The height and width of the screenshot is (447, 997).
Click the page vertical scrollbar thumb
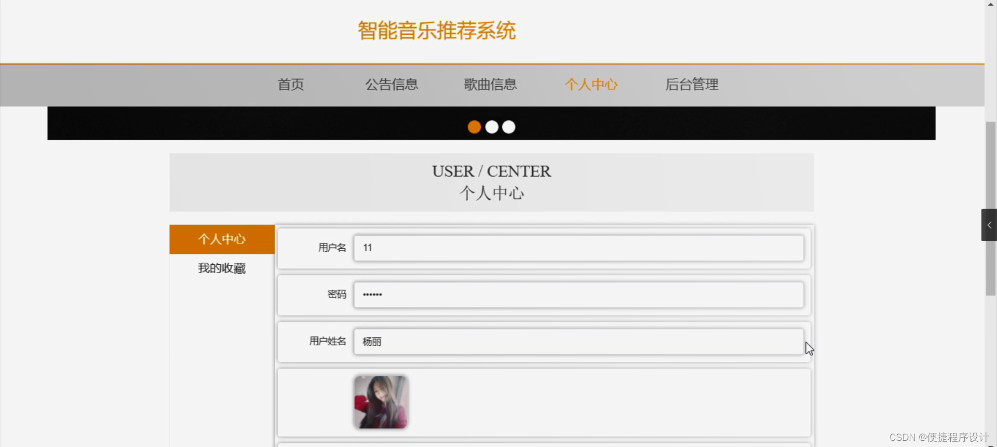coord(991,209)
